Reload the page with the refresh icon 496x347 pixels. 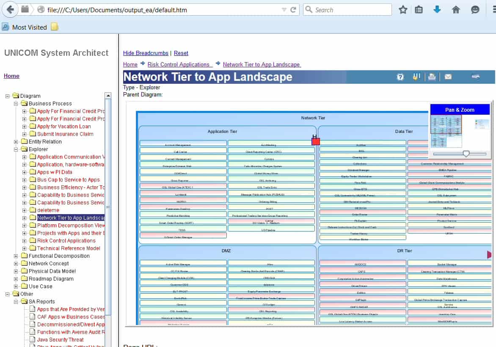coord(293,10)
